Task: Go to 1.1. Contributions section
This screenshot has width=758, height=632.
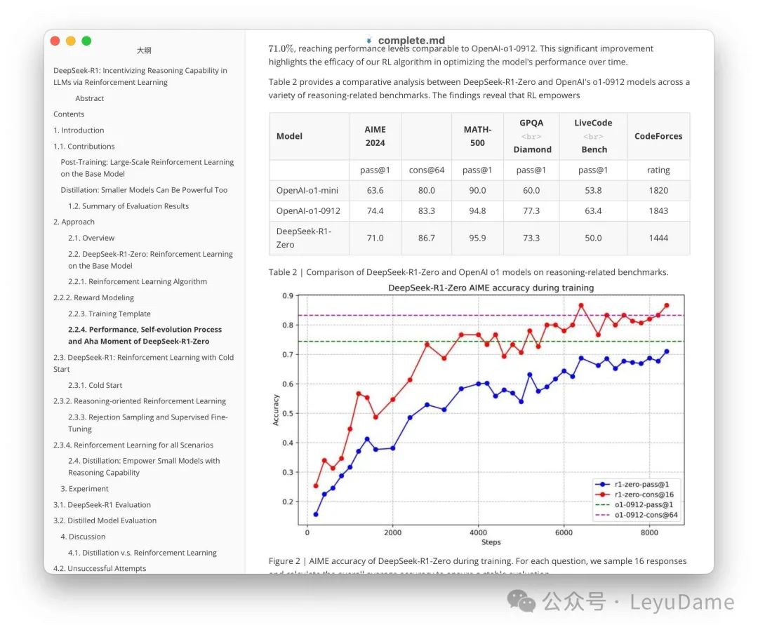Action: (84, 147)
